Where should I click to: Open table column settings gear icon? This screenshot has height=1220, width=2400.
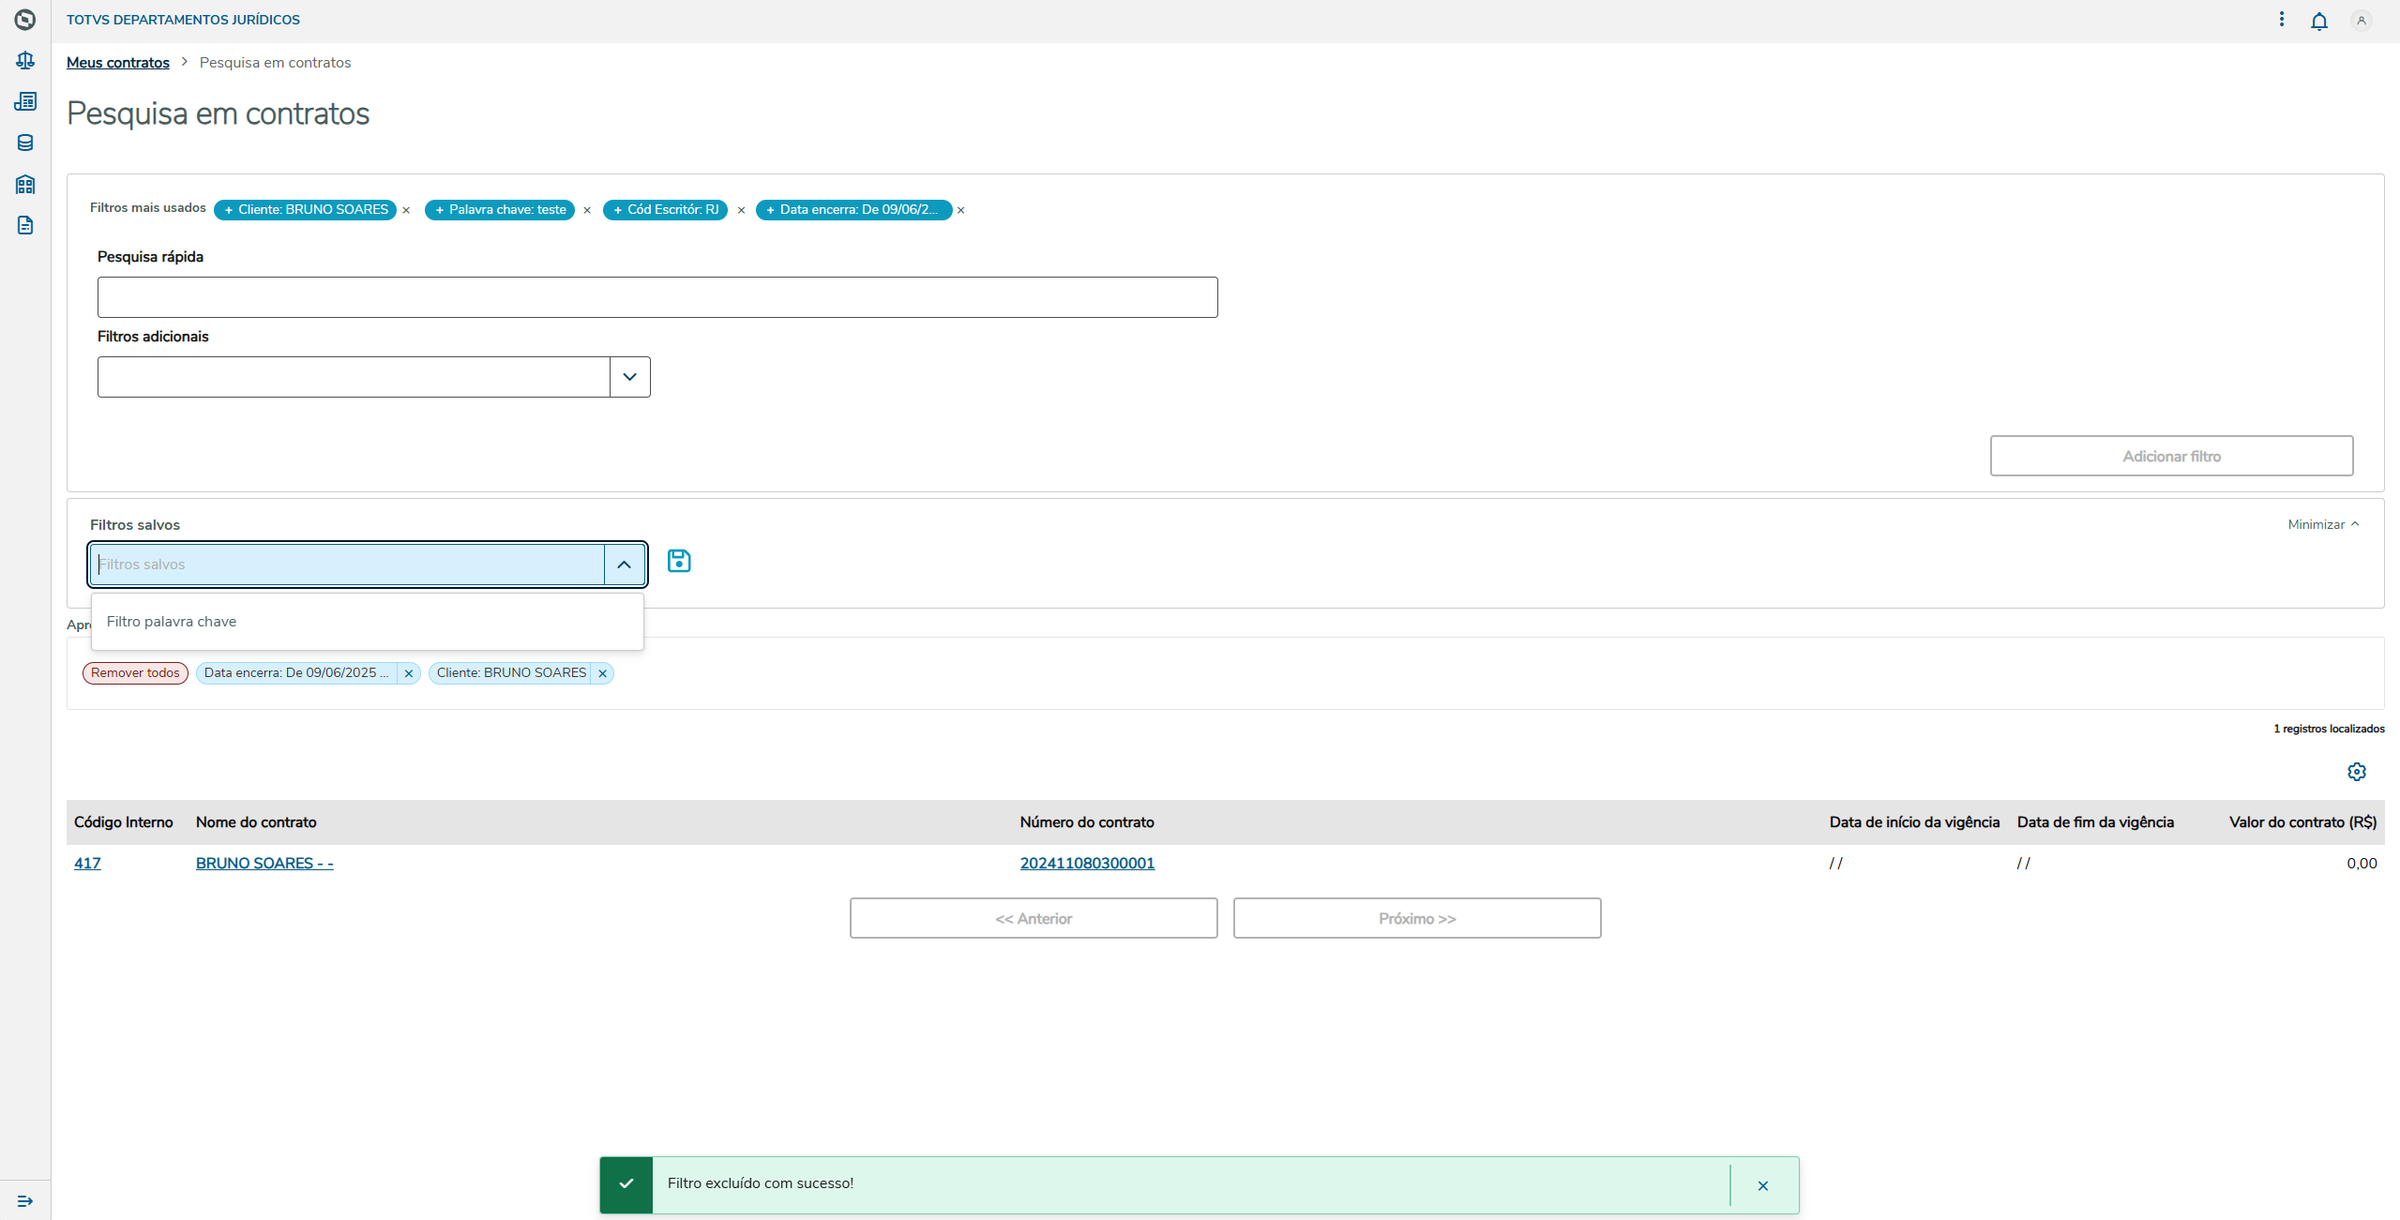click(2357, 772)
